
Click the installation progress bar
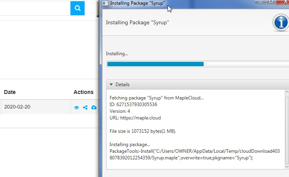pyautogui.click(x=198, y=64)
